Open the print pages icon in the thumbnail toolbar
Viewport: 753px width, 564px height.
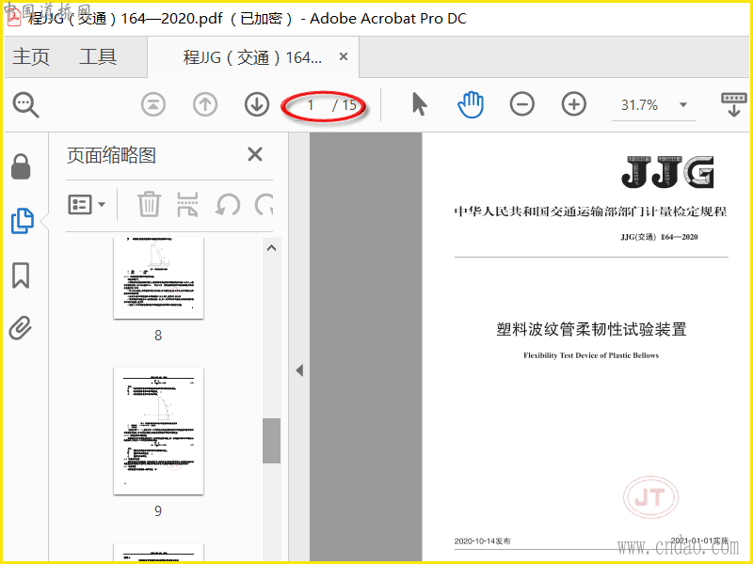(187, 204)
